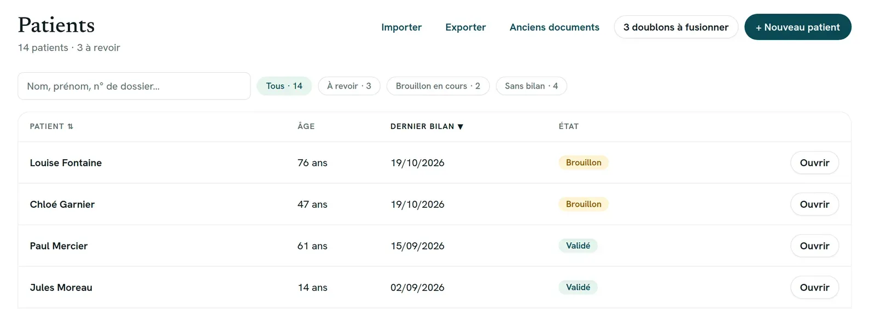Focus the Nom, prénom, n° de dossier search field
The image size is (875, 309).
click(134, 86)
